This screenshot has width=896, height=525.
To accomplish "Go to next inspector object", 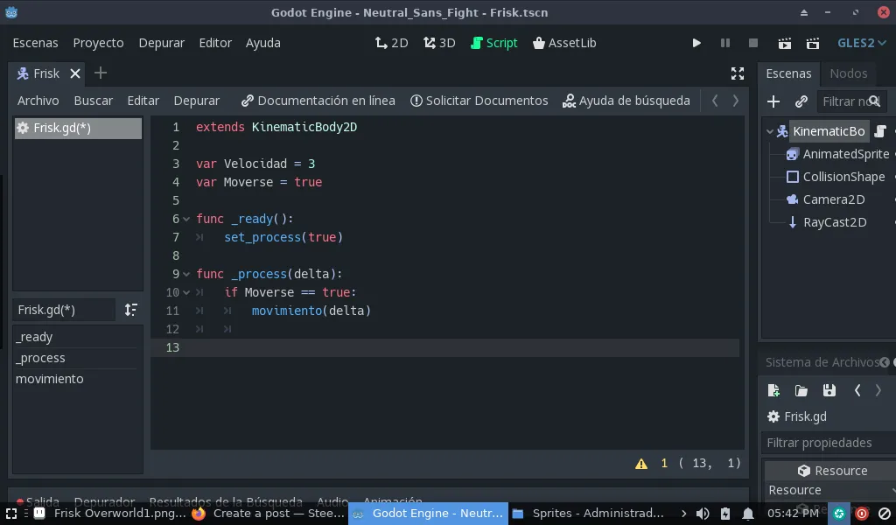I will tap(878, 391).
